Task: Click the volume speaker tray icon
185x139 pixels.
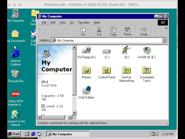Action: [157, 134]
